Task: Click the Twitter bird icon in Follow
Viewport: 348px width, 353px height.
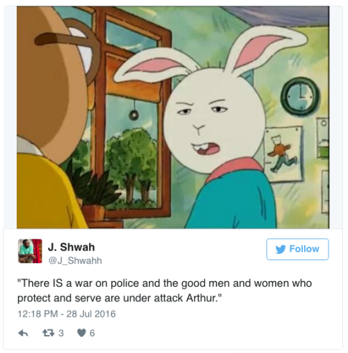Action: [280, 249]
